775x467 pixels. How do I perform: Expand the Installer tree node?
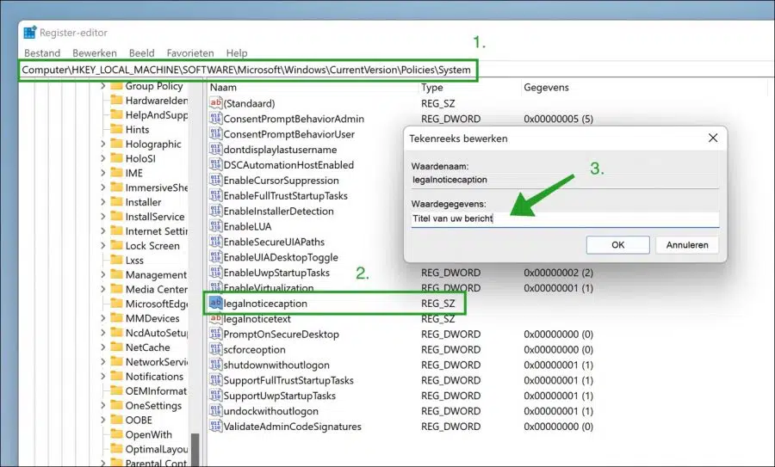point(102,202)
